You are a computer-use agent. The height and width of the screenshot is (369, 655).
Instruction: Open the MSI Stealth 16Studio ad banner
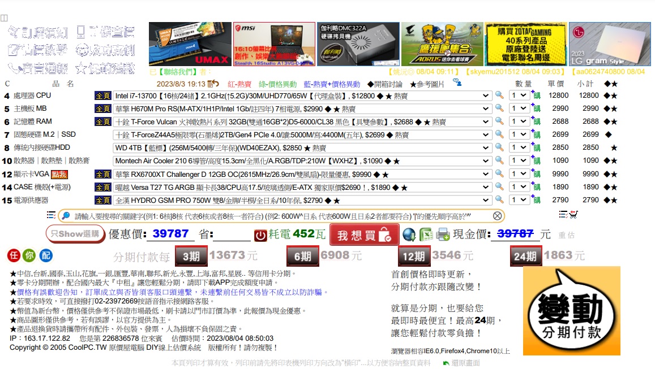click(x=274, y=44)
